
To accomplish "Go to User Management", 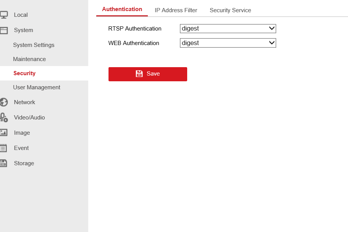I will pos(37,87).
